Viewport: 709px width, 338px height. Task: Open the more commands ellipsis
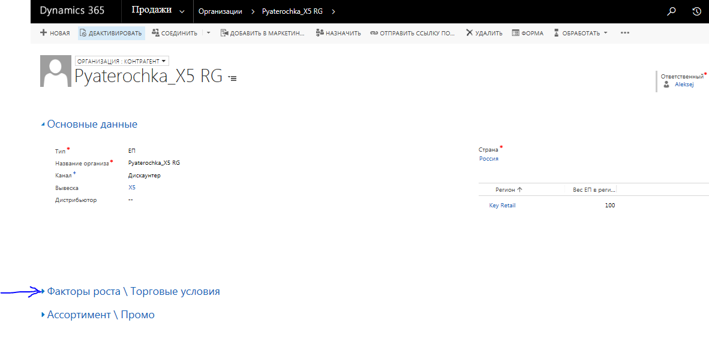point(625,33)
